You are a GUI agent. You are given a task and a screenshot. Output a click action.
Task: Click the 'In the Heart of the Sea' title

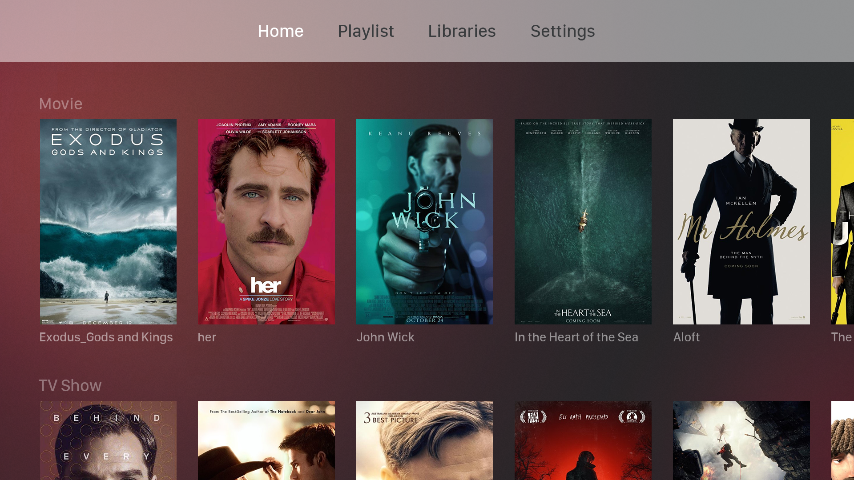pos(576,337)
